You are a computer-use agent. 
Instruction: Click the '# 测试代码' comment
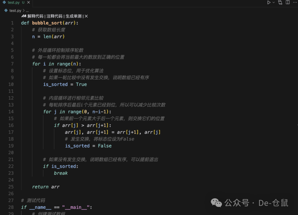tap(33, 201)
